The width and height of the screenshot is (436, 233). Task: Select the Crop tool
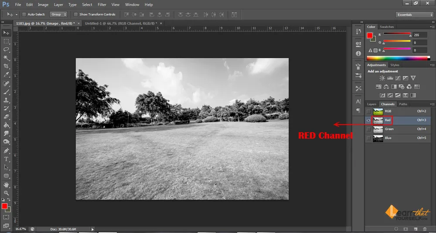click(x=7, y=66)
